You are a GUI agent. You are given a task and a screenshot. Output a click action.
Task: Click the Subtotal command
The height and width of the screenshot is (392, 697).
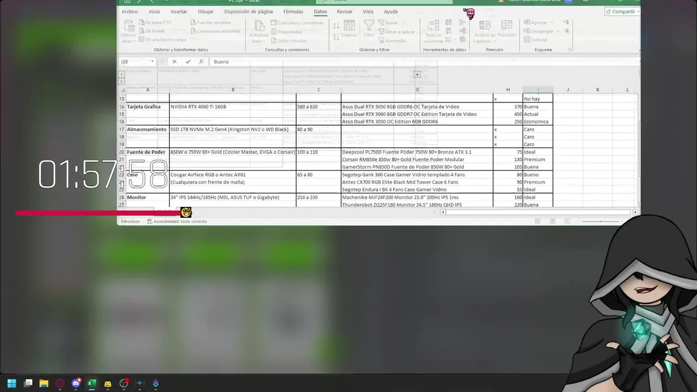coord(535,40)
